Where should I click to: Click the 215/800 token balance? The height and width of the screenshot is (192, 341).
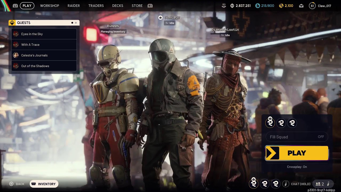coord(267,6)
